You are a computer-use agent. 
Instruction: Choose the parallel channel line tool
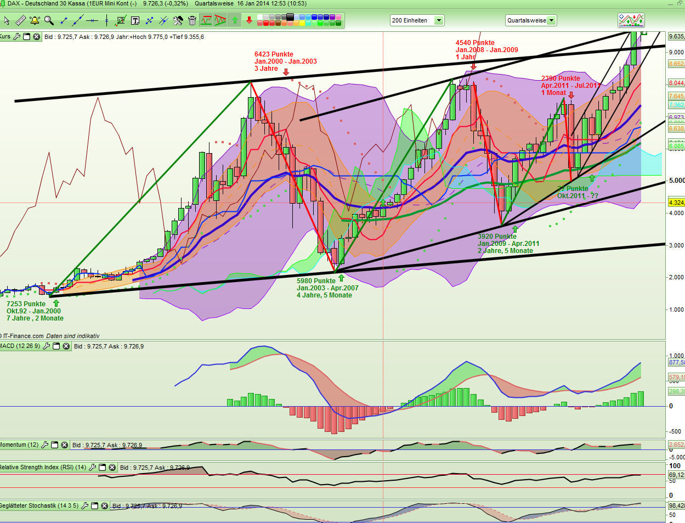(163, 20)
